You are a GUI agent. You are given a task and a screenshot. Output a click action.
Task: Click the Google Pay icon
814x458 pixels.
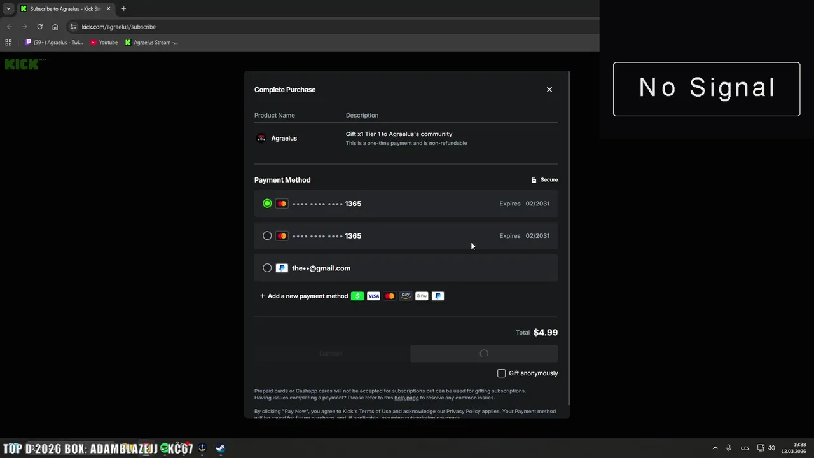pyautogui.click(x=422, y=296)
